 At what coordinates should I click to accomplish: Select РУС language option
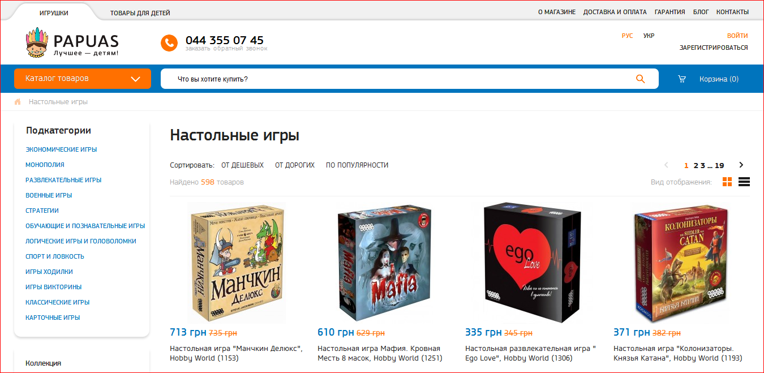coord(627,36)
